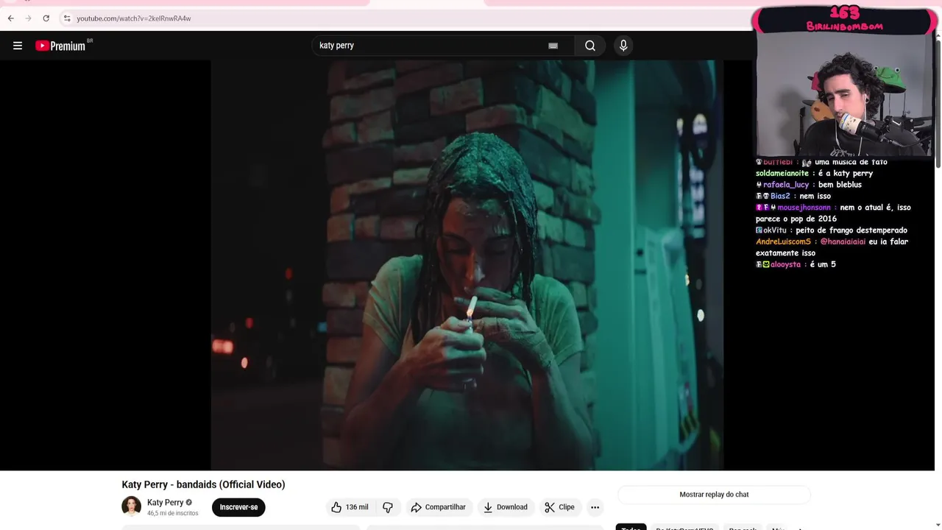Show chat replay via Mostrar replay do chat
The height and width of the screenshot is (530, 942).
click(714, 495)
